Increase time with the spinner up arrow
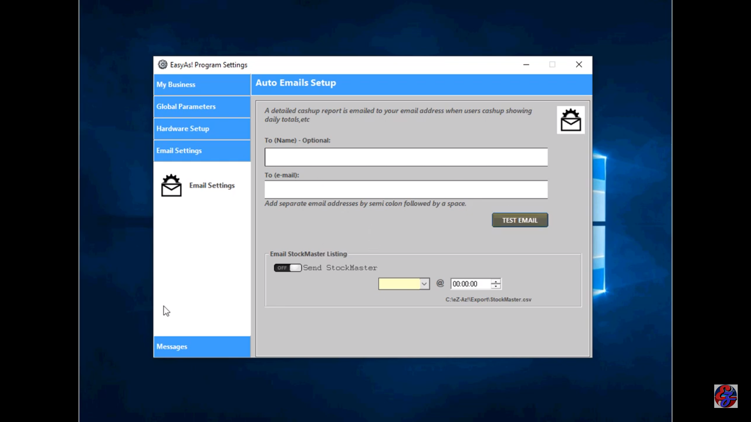Image resolution: width=751 pixels, height=422 pixels. click(x=496, y=281)
